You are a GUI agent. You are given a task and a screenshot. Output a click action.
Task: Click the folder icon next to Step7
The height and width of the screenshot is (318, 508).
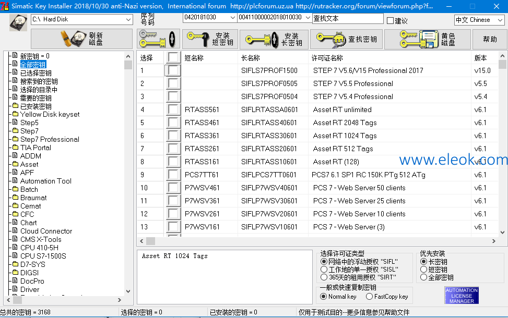point(15,131)
